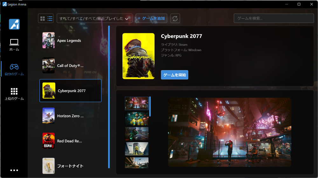Select Call of Duty in game list
Screen dimensions: 318x178
[x=70, y=66]
